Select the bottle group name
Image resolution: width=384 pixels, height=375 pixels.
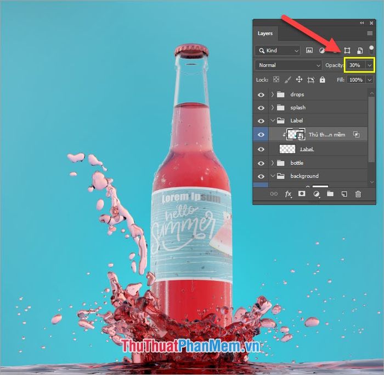(297, 163)
